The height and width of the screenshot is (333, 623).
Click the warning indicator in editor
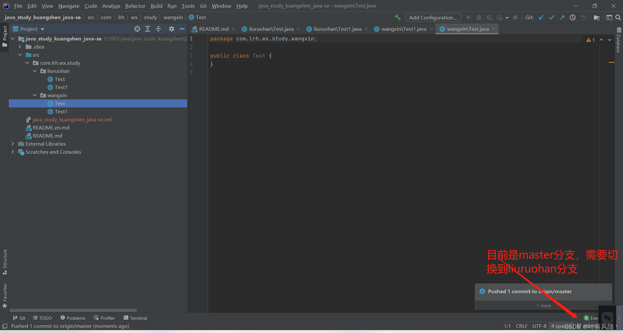pos(591,40)
